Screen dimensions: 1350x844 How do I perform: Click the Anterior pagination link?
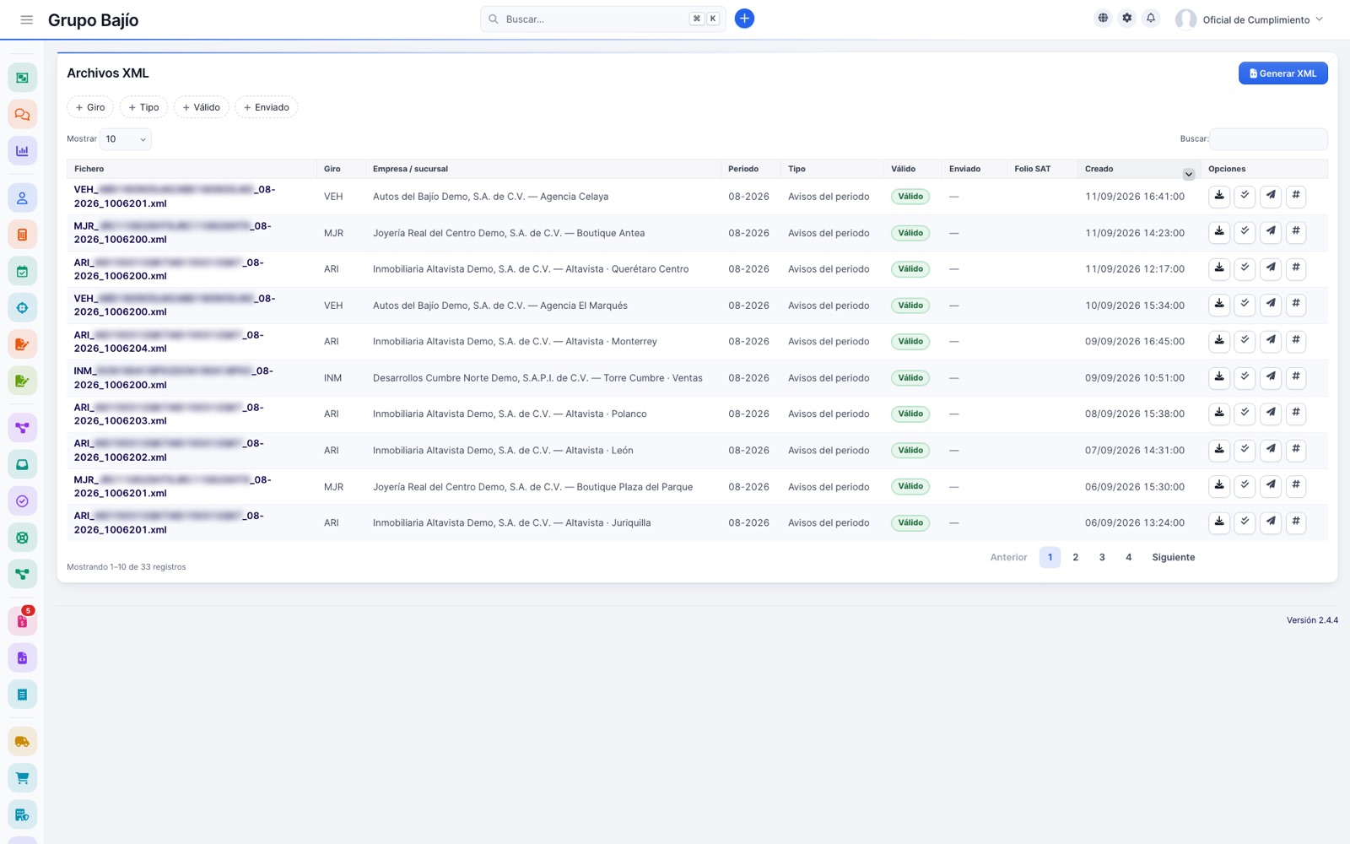pos(1008,557)
